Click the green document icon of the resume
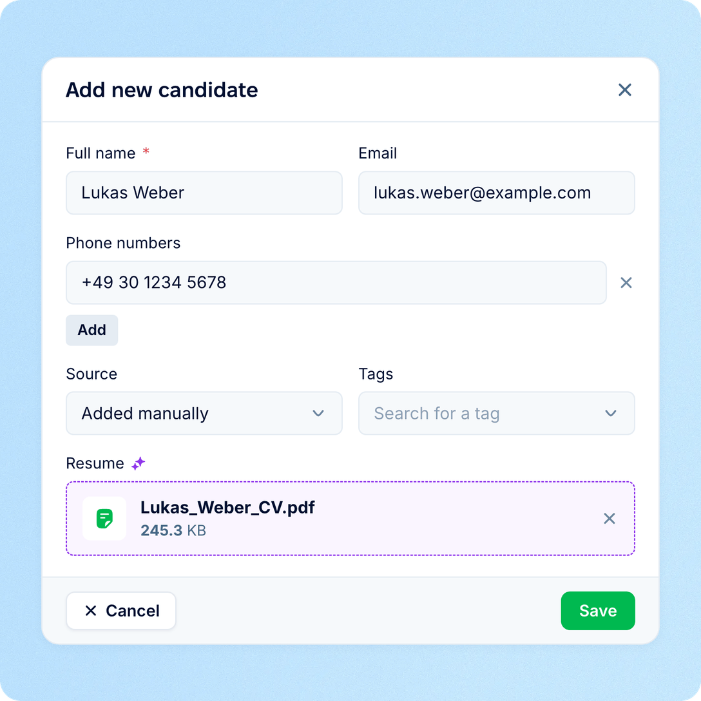 [x=104, y=519]
